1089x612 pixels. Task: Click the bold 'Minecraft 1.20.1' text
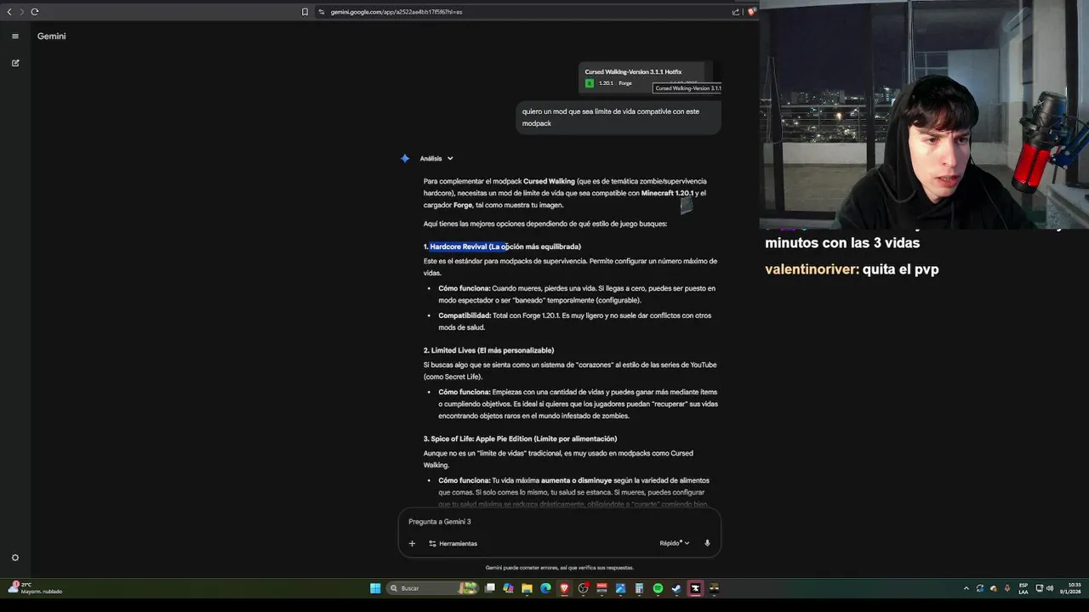[667, 193]
